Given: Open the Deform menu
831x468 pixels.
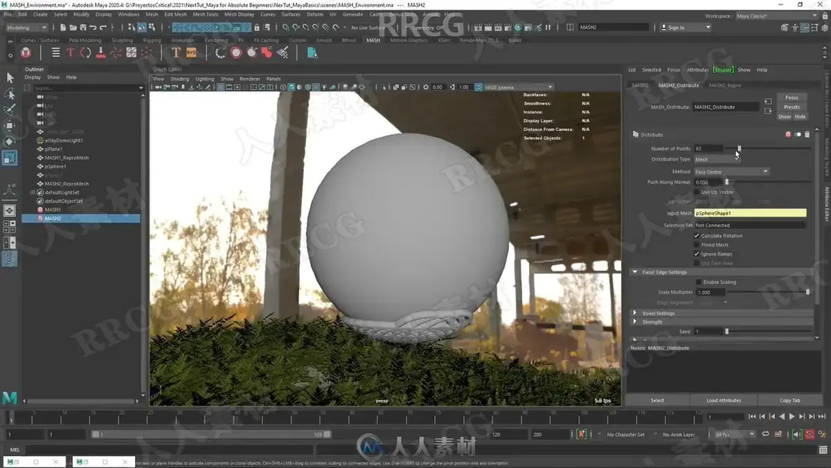Looking at the screenshot, I should click(x=314, y=14).
